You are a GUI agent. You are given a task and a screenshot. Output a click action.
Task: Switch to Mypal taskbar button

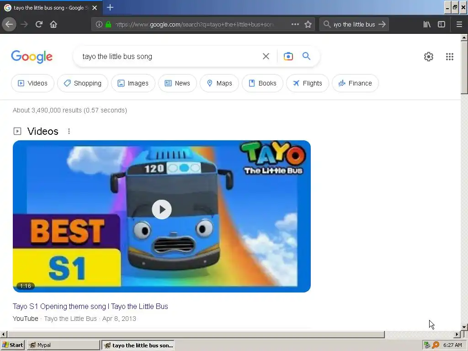[x=63, y=345]
